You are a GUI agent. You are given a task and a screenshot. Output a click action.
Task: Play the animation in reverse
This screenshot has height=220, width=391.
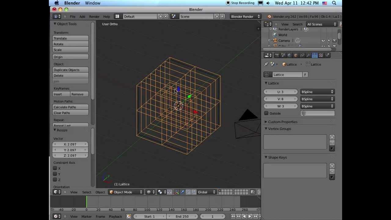244,216
